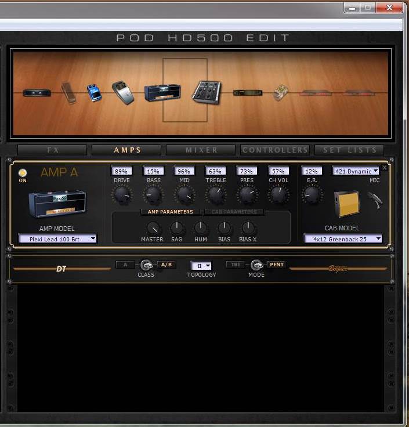Select PENT mode option
Viewport: 409px width, 427px height.
[x=277, y=265]
